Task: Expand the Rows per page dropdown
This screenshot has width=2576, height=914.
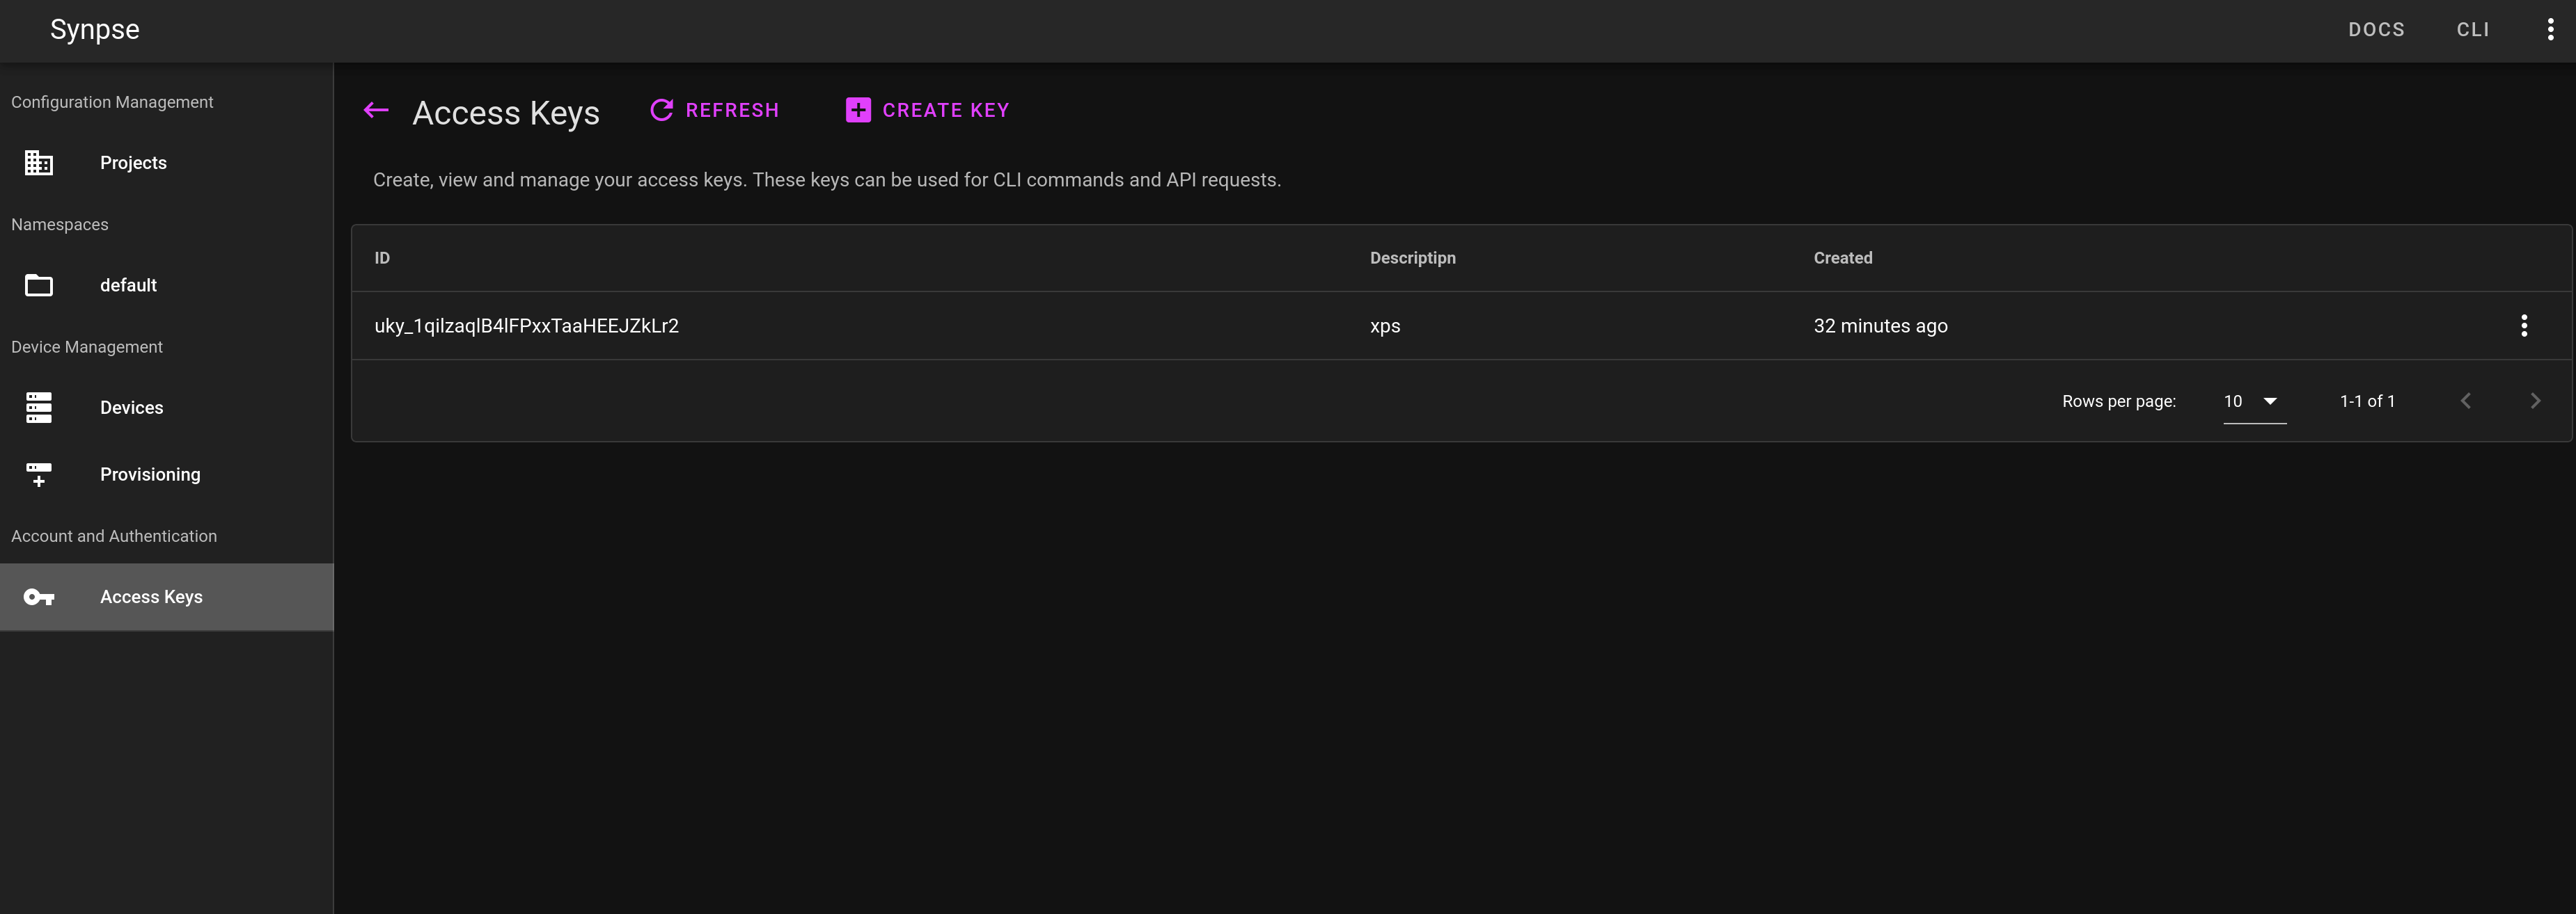Action: click(2254, 401)
